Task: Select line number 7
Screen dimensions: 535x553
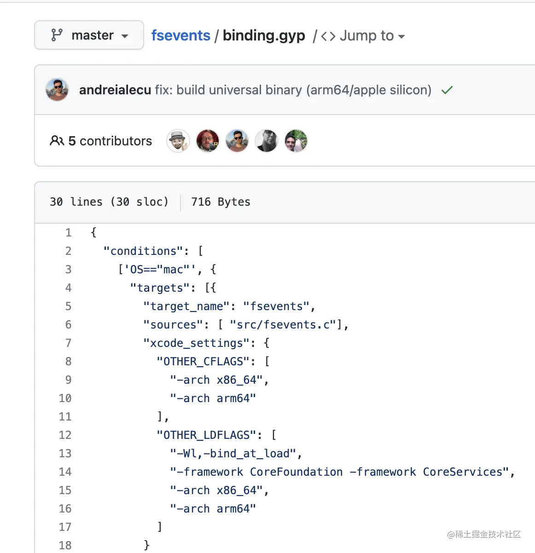Action: (x=68, y=343)
